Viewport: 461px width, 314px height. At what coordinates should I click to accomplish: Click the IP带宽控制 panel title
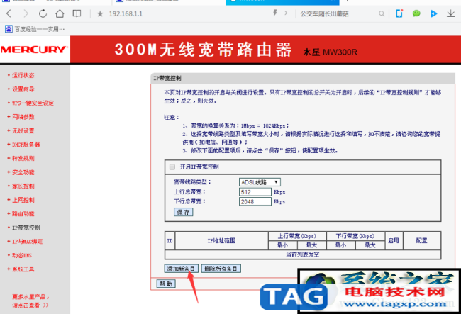(167, 79)
